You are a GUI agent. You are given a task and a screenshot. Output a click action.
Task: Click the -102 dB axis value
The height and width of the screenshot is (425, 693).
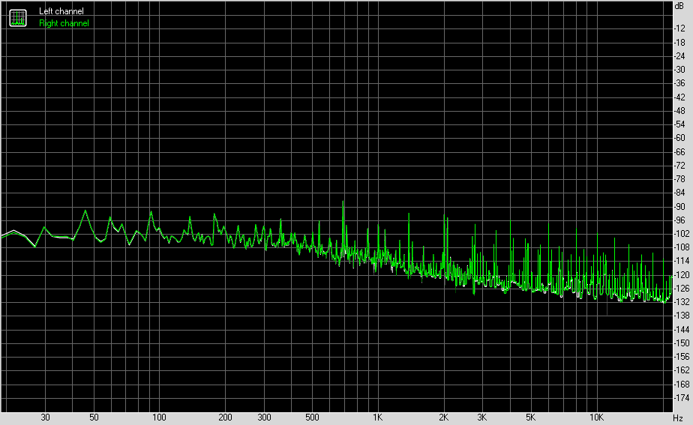(681, 234)
